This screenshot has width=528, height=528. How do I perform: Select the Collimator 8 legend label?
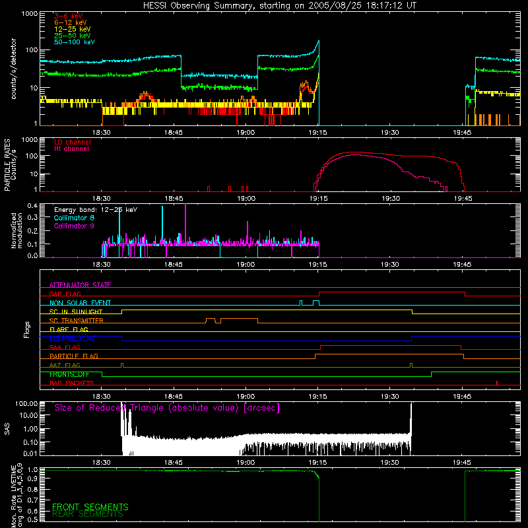[x=74, y=218]
